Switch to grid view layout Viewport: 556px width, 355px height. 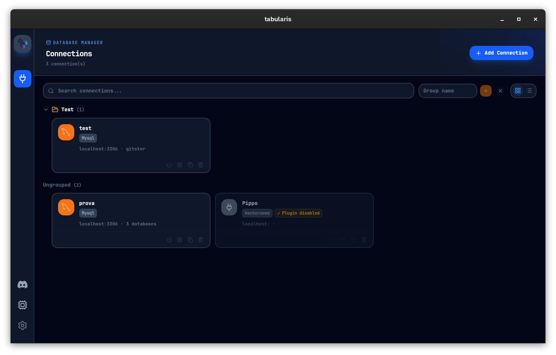click(518, 90)
